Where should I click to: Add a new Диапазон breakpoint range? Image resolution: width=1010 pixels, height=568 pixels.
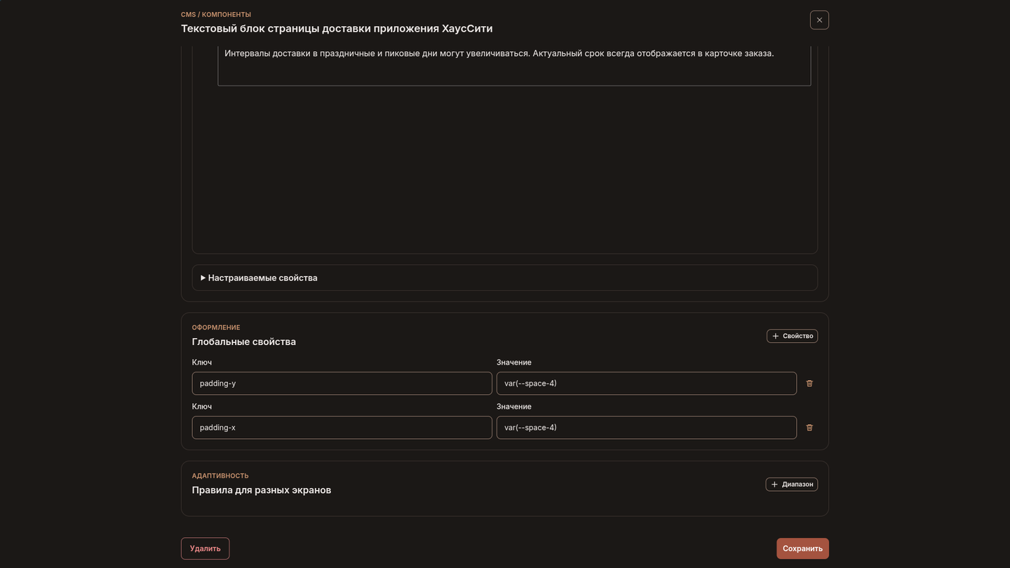[x=791, y=485]
